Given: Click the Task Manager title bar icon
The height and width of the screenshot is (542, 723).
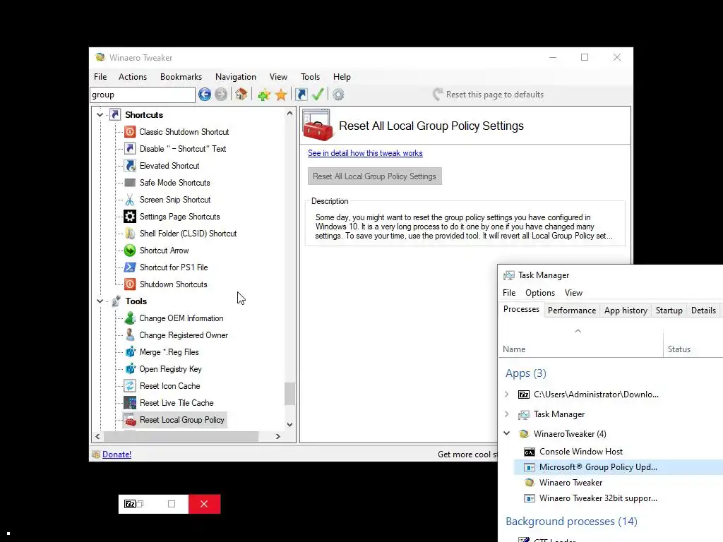Looking at the screenshot, I should [x=509, y=275].
